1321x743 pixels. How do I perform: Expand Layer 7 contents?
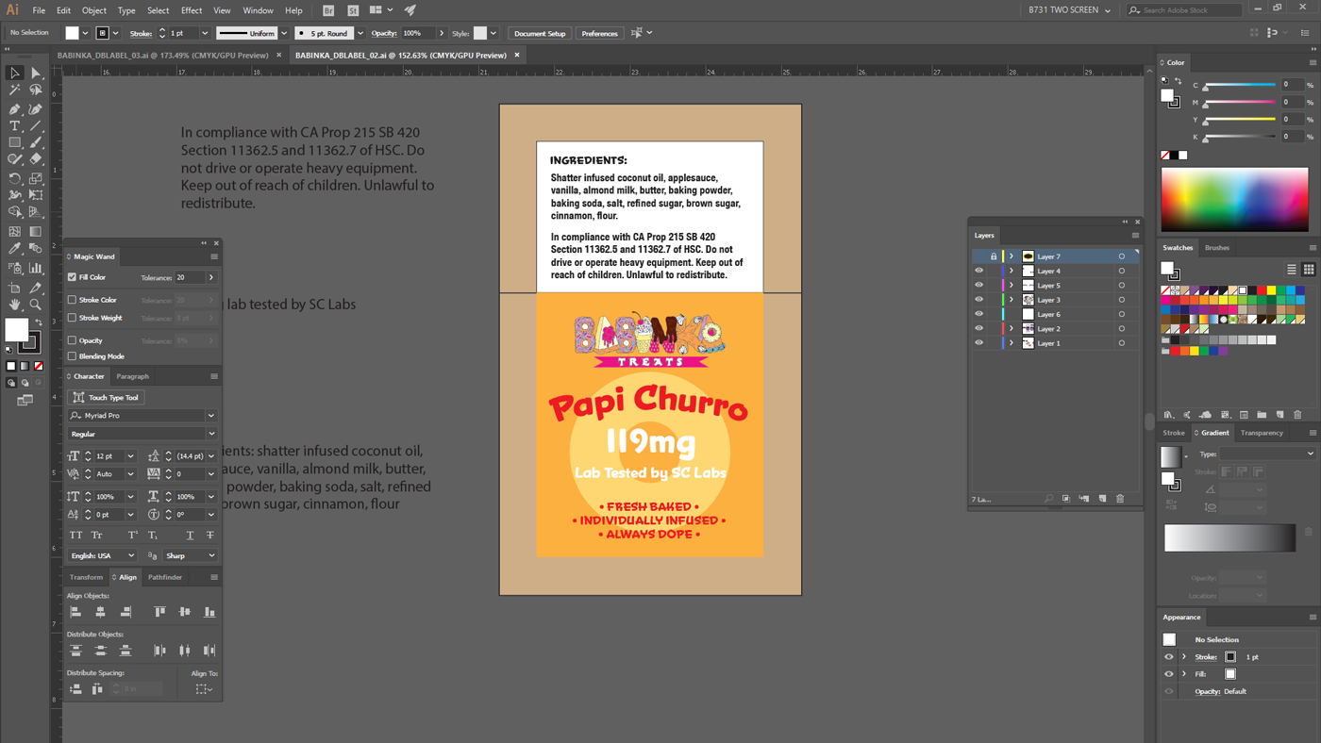coord(1012,256)
